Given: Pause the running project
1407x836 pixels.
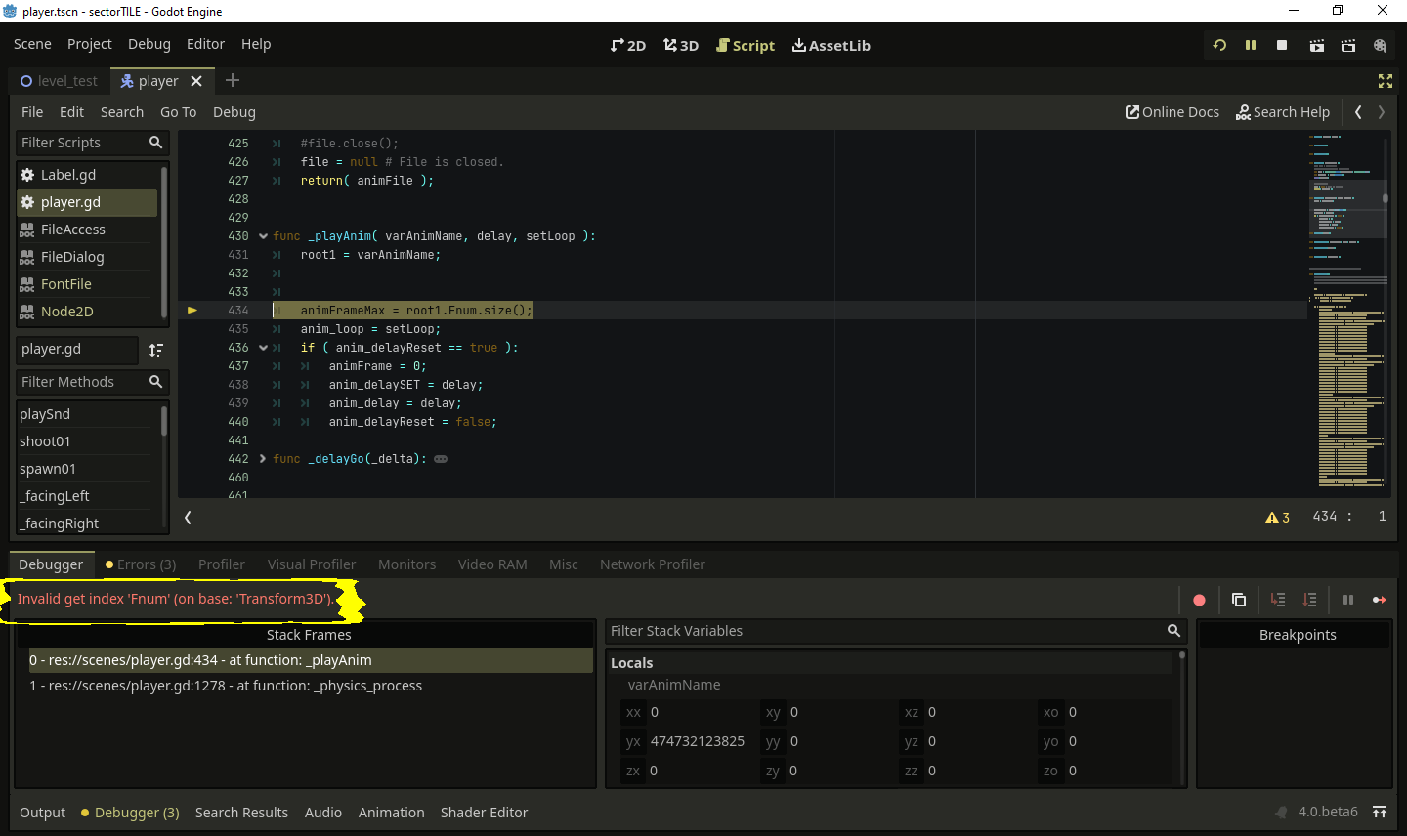Looking at the screenshot, I should pos(1251,45).
